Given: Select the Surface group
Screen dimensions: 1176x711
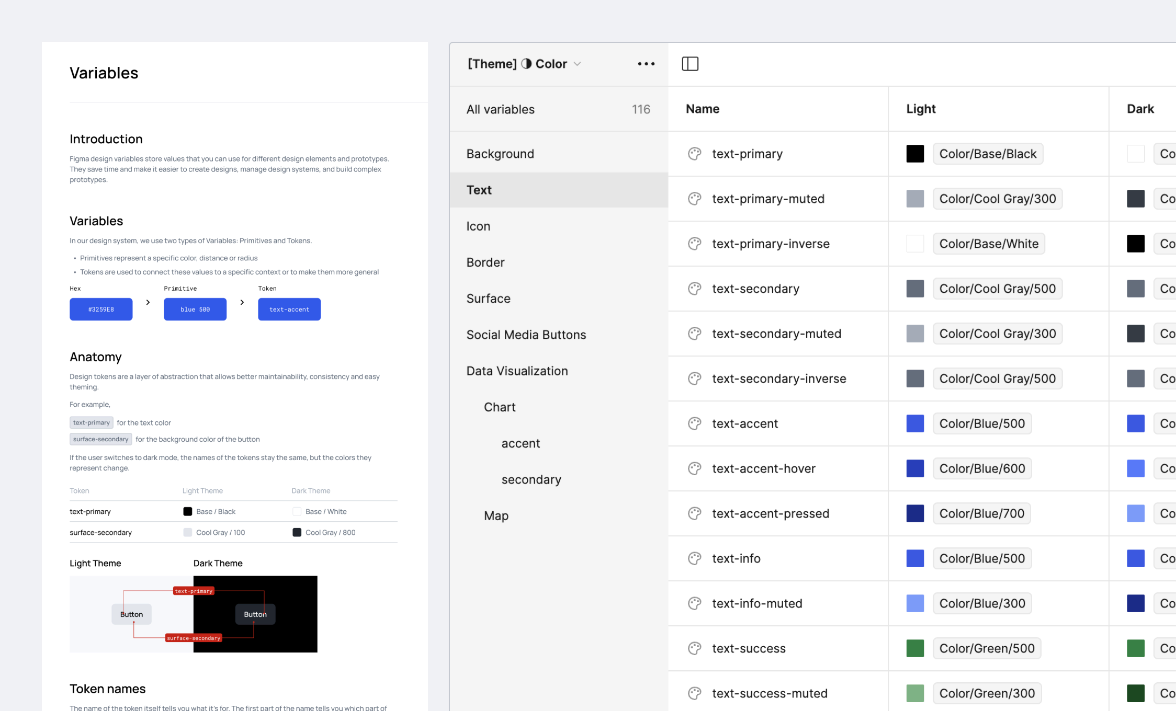Looking at the screenshot, I should tap(559, 299).
